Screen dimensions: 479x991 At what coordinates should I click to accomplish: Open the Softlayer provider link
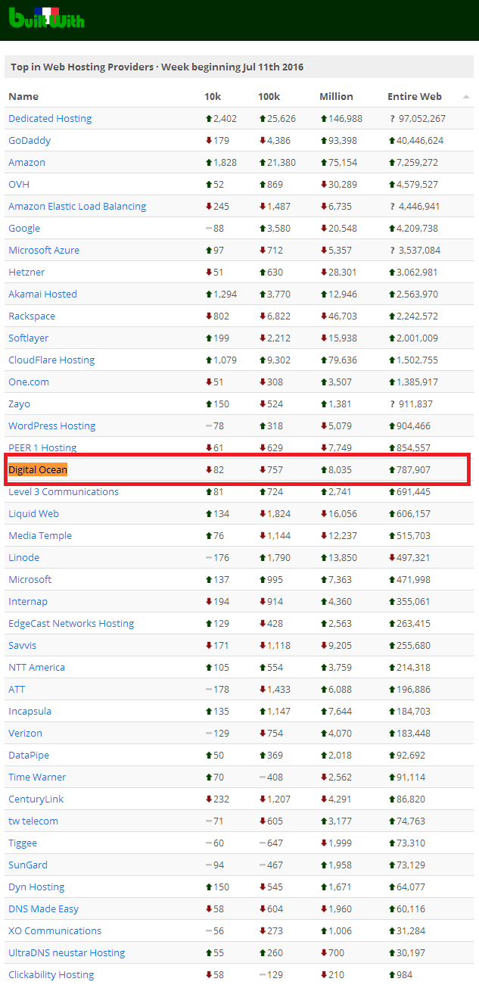point(29,338)
